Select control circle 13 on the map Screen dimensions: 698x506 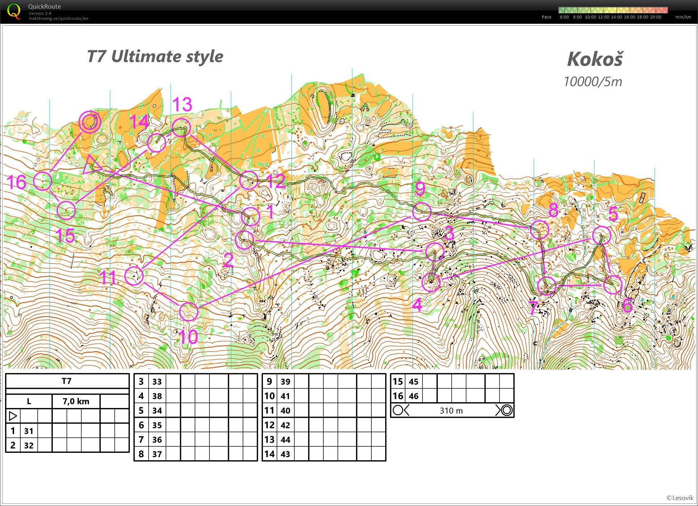(x=181, y=127)
